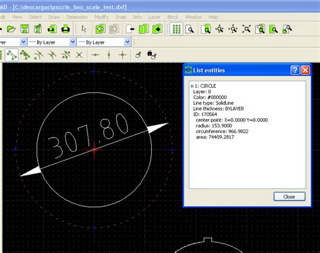Viewport: 320px width, 253px height.
Task: Open the Modify menu
Action: tap(101, 17)
